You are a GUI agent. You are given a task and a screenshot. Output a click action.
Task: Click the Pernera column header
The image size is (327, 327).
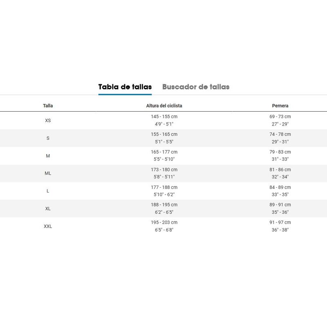pyautogui.click(x=280, y=106)
